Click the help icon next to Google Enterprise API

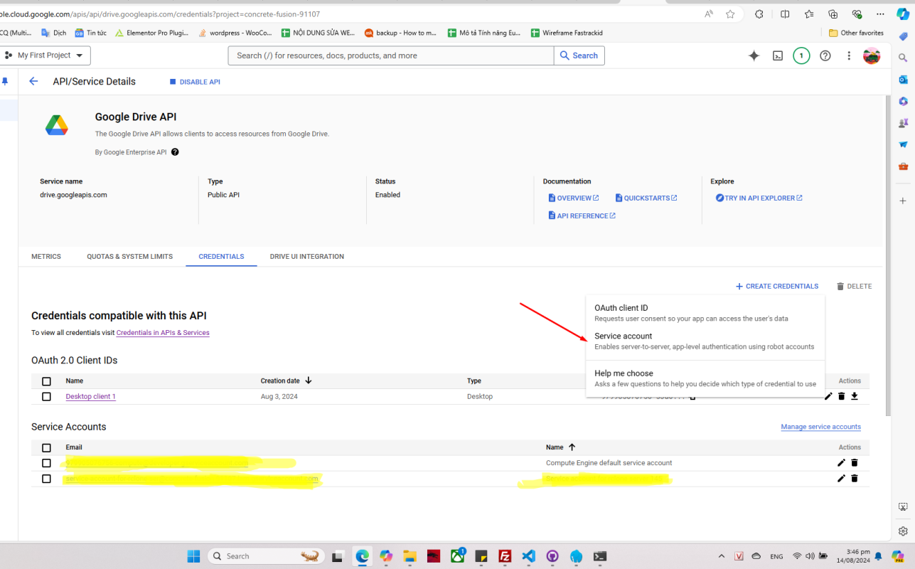pyautogui.click(x=175, y=151)
